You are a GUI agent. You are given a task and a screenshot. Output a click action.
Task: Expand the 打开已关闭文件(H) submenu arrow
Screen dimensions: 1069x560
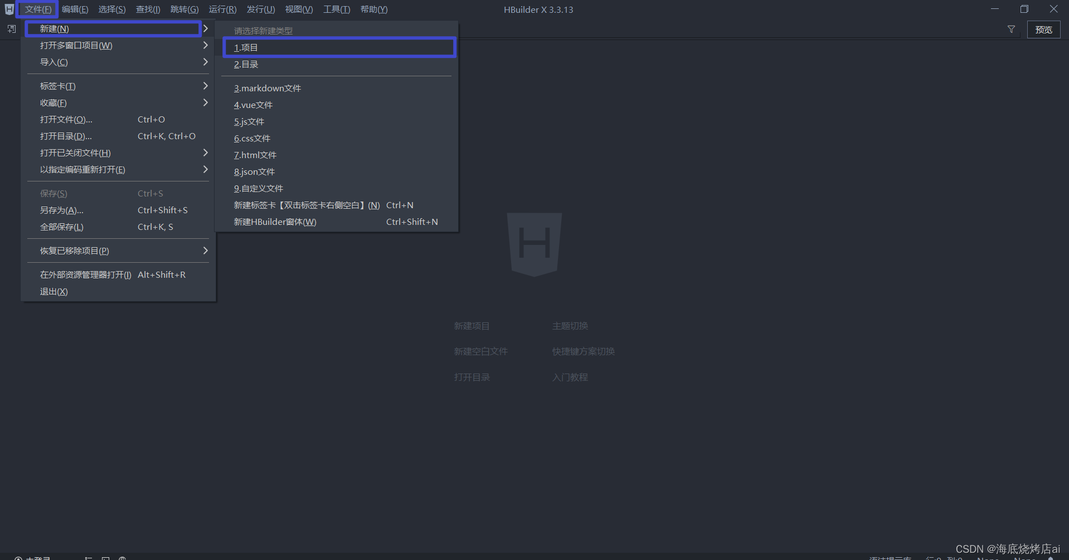[x=205, y=153]
